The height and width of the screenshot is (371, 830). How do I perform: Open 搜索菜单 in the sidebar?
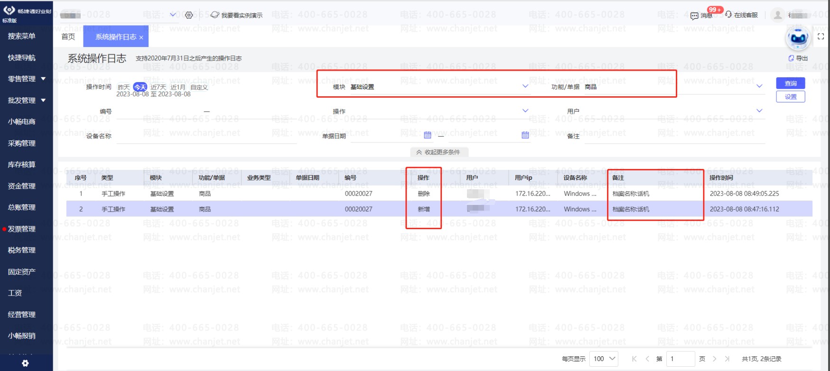pos(22,36)
